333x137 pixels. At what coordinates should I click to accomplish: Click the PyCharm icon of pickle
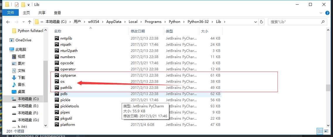pos(57,100)
